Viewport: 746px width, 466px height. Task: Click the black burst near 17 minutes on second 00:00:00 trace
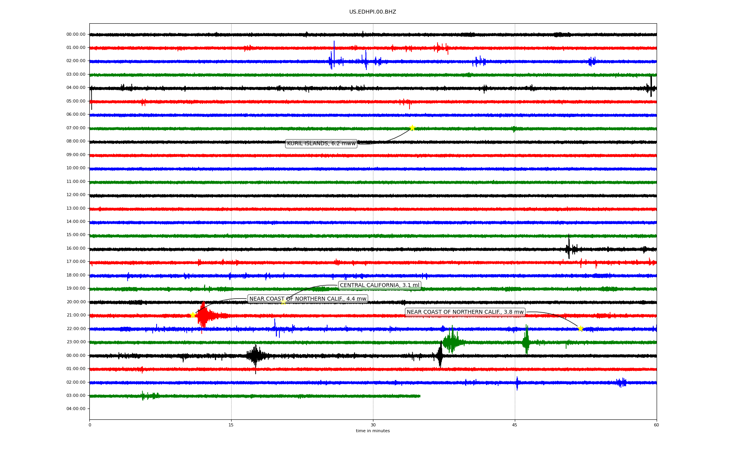tap(255, 356)
